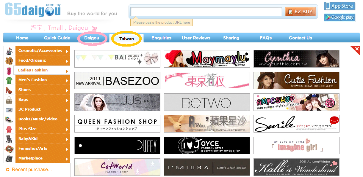Click the camera icon beside 3C Product
363x177 pixels.
coord(9,110)
